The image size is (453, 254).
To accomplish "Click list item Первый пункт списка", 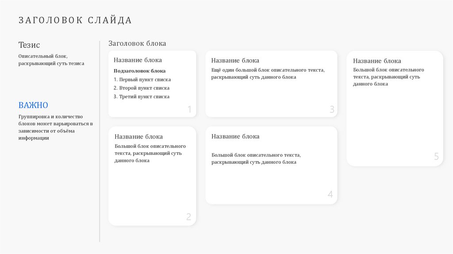I will [142, 80].
